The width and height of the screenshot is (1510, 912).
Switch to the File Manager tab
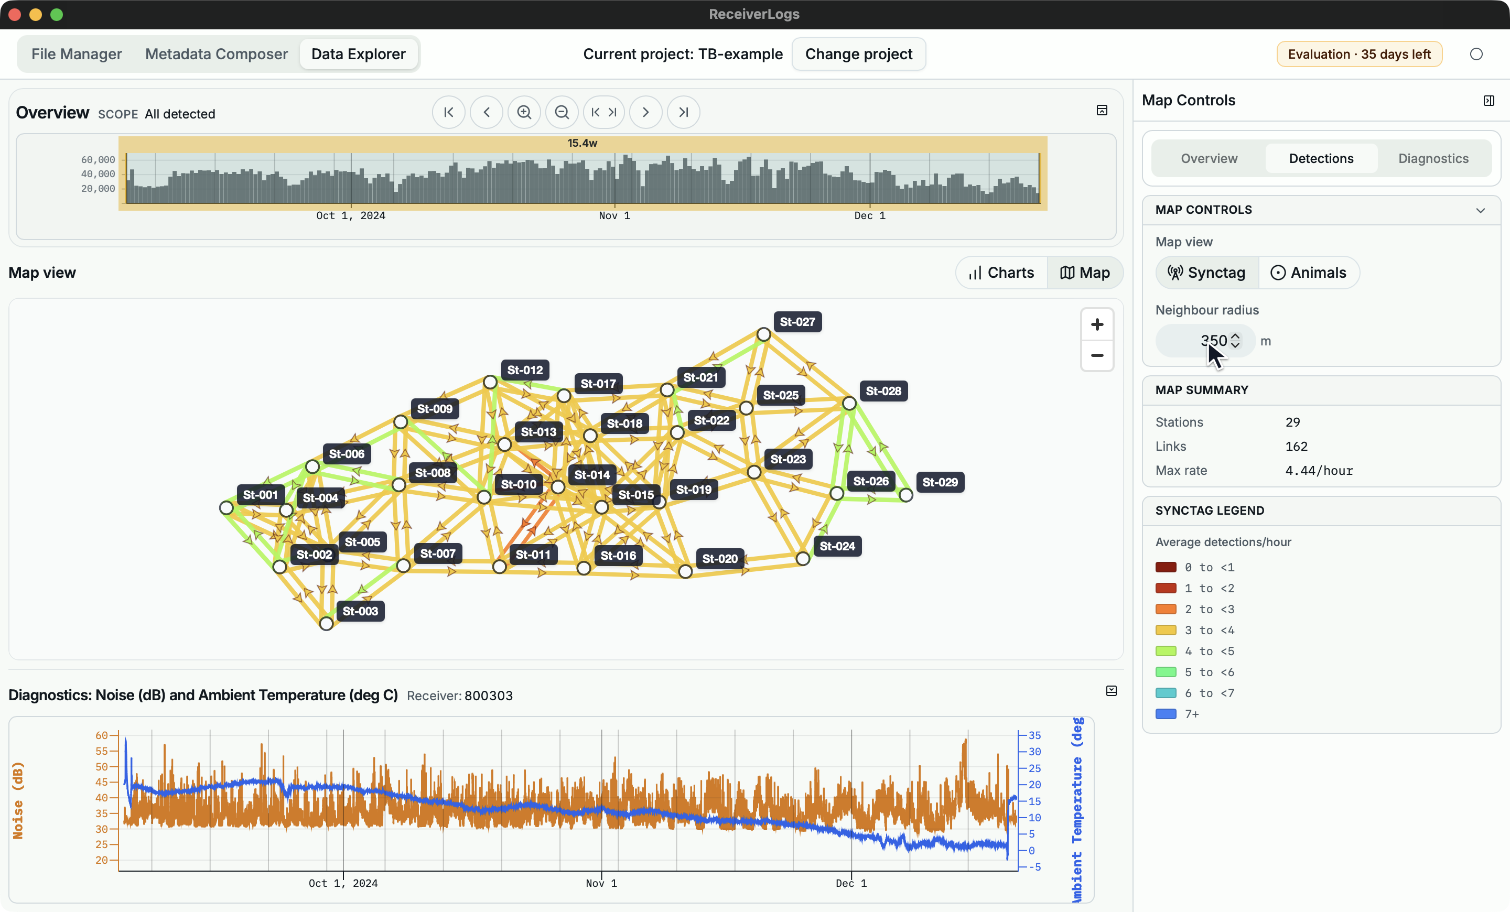tap(77, 55)
